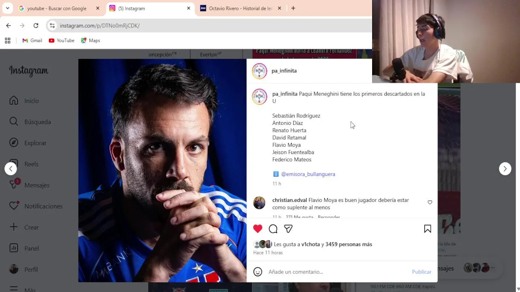
Task: Unlike the post with red heart
Action: pyautogui.click(x=258, y=229)
